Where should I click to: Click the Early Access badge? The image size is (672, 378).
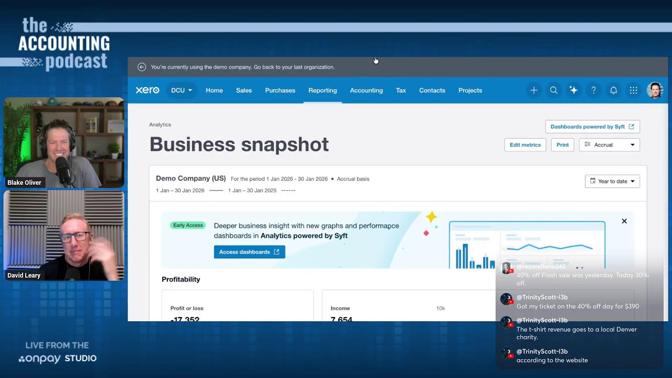point(188,225)
